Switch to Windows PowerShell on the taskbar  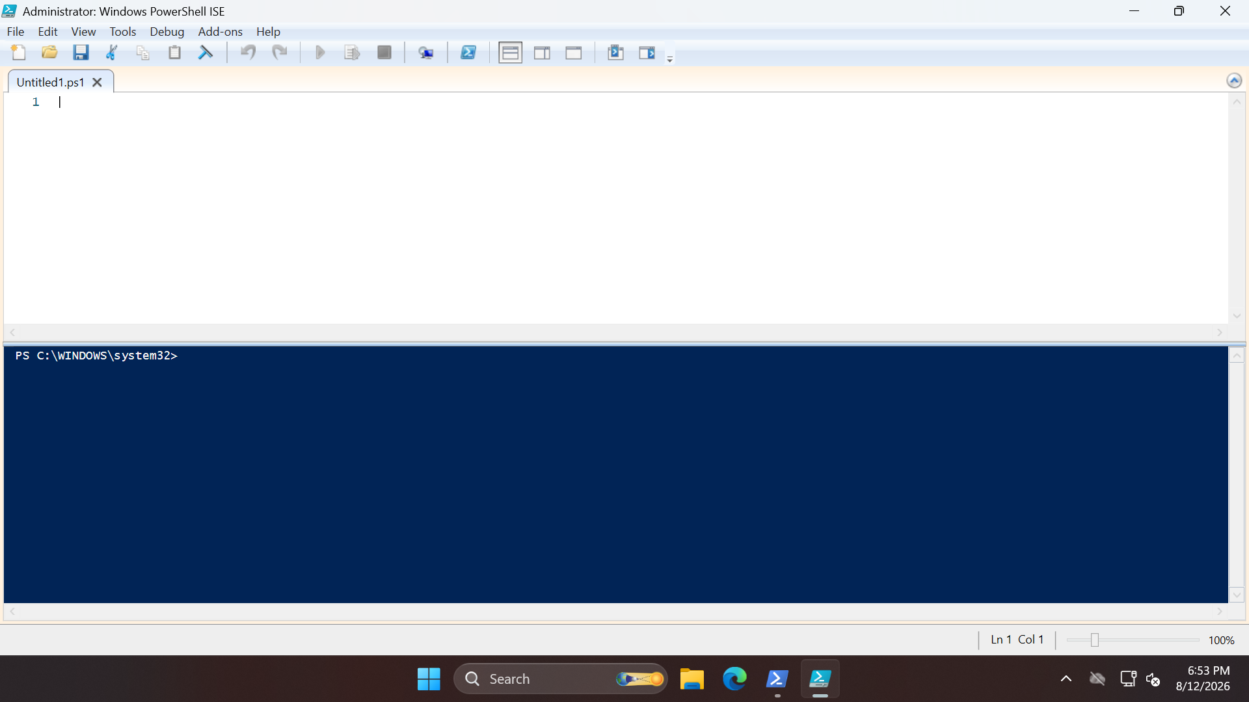pos(777,679)
